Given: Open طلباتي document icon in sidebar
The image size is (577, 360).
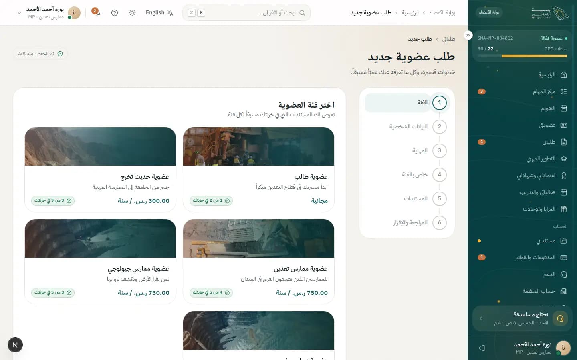Looking at the screenshot, I should pyautogui.click(x=564, y=142).
